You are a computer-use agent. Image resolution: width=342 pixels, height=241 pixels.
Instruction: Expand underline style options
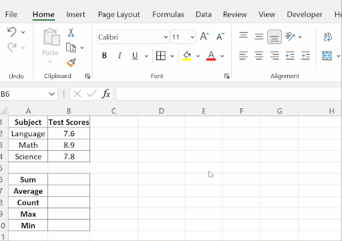point(146,56)
